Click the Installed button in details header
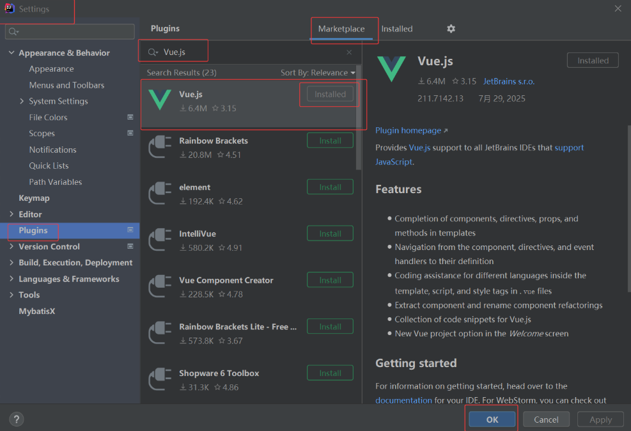The image size is (631, 431). (x=593, y=60)
